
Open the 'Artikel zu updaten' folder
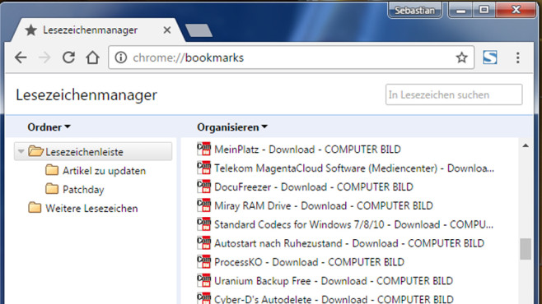104,171
